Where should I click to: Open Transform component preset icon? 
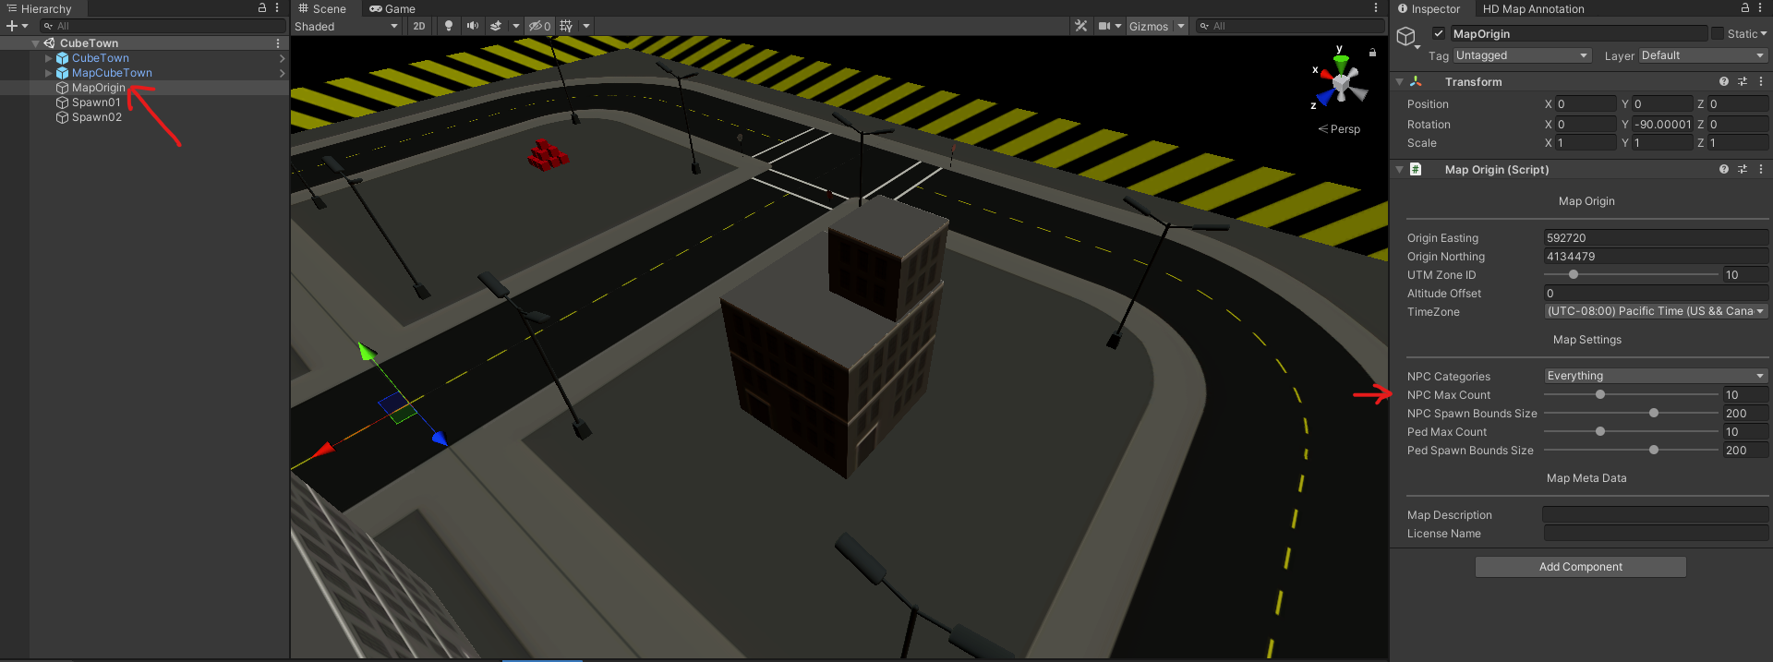pos(1742,82)
